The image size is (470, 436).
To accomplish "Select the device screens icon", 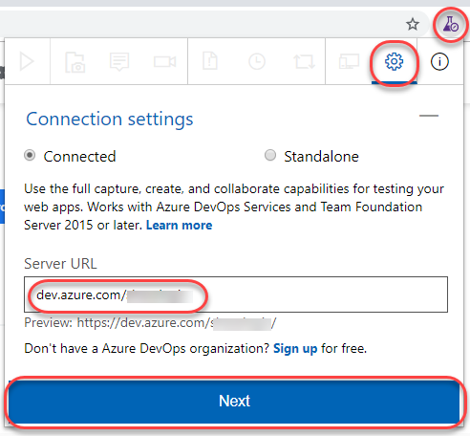I will click(x=349, y=61).
